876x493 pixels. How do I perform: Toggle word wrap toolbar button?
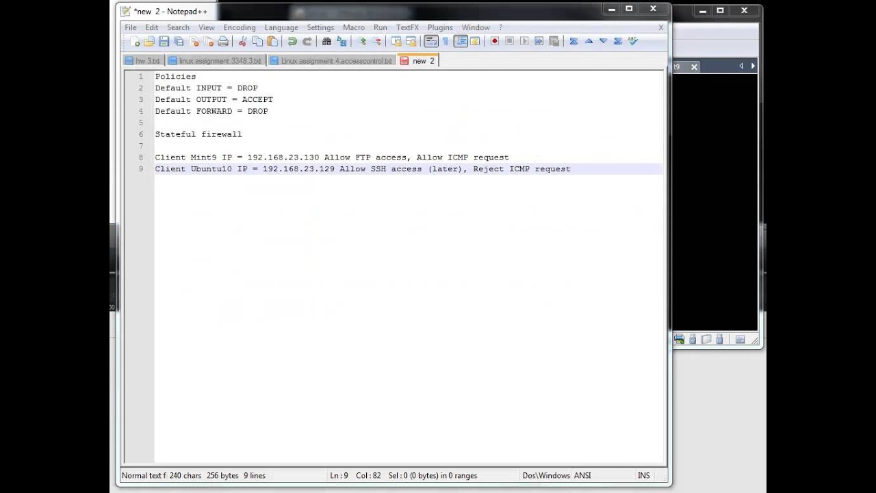[x=430, y=42]
